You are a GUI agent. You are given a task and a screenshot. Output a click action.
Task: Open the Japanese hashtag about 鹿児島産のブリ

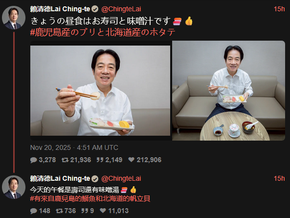pos(103,32)
